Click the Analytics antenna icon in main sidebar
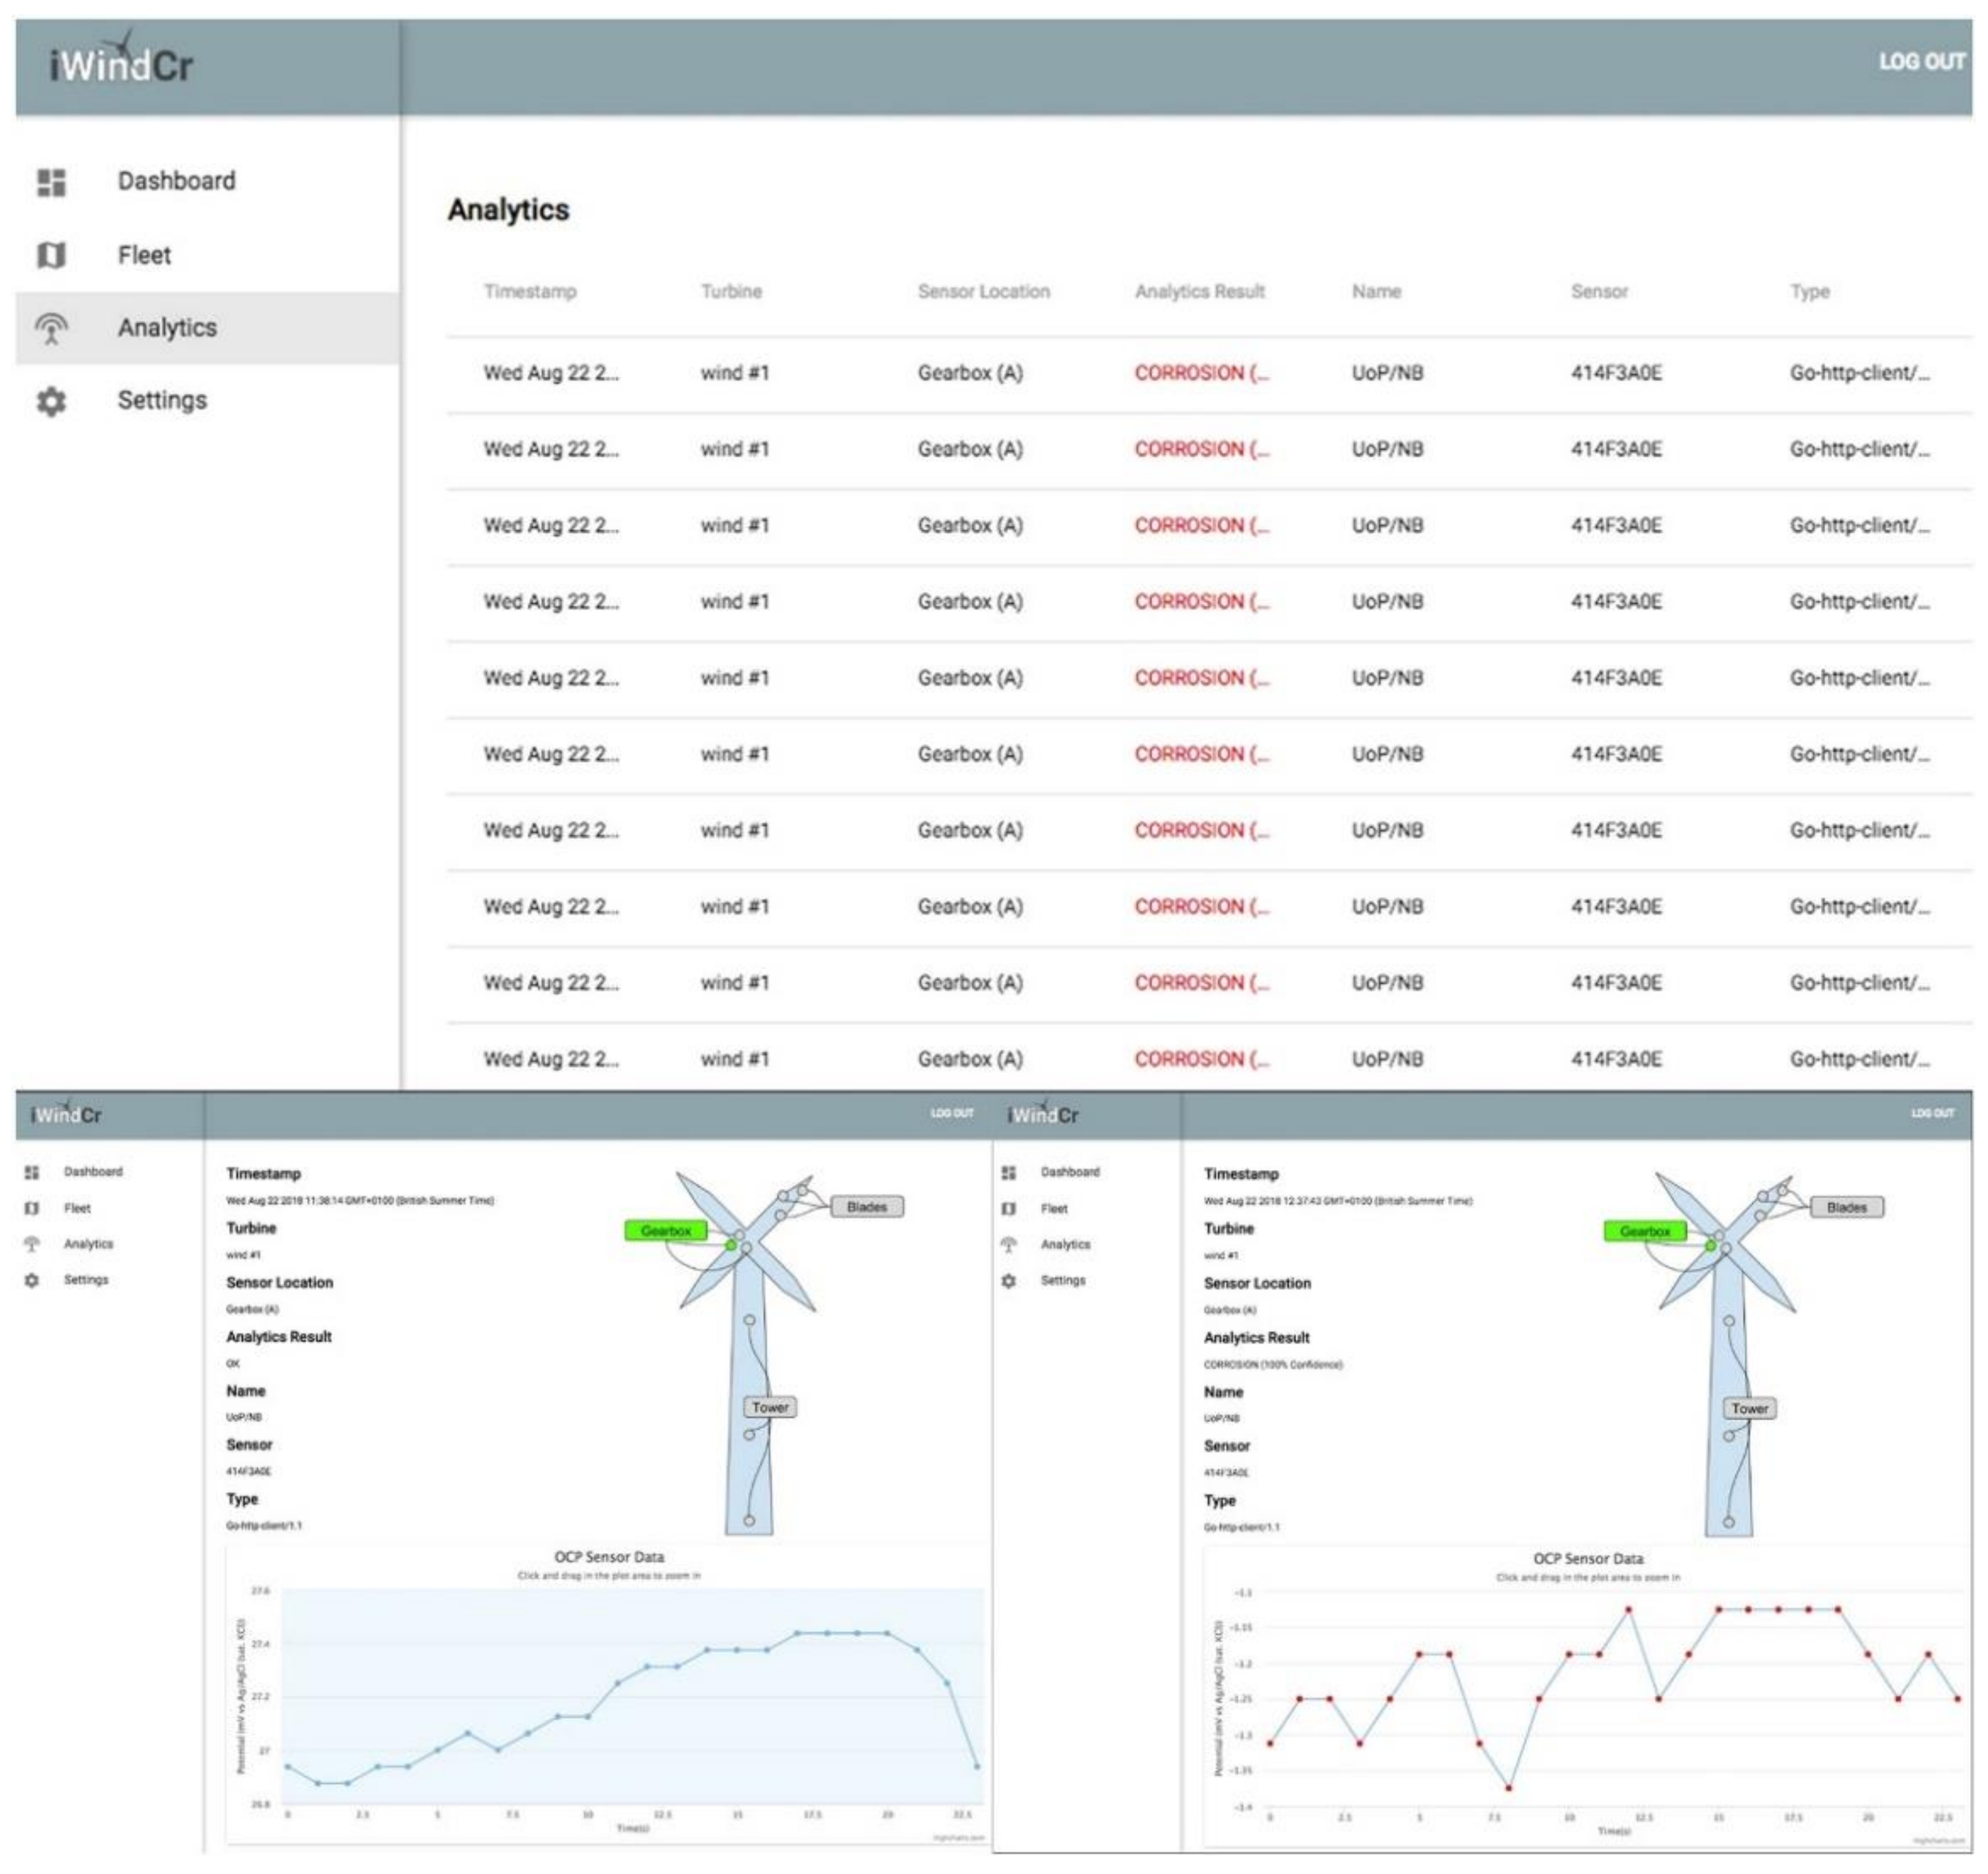Screen dimensions: 1988x1874 (x=51, y=329)
